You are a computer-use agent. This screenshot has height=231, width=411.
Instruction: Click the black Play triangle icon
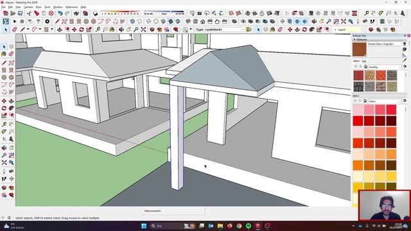(x=15, y=21)
